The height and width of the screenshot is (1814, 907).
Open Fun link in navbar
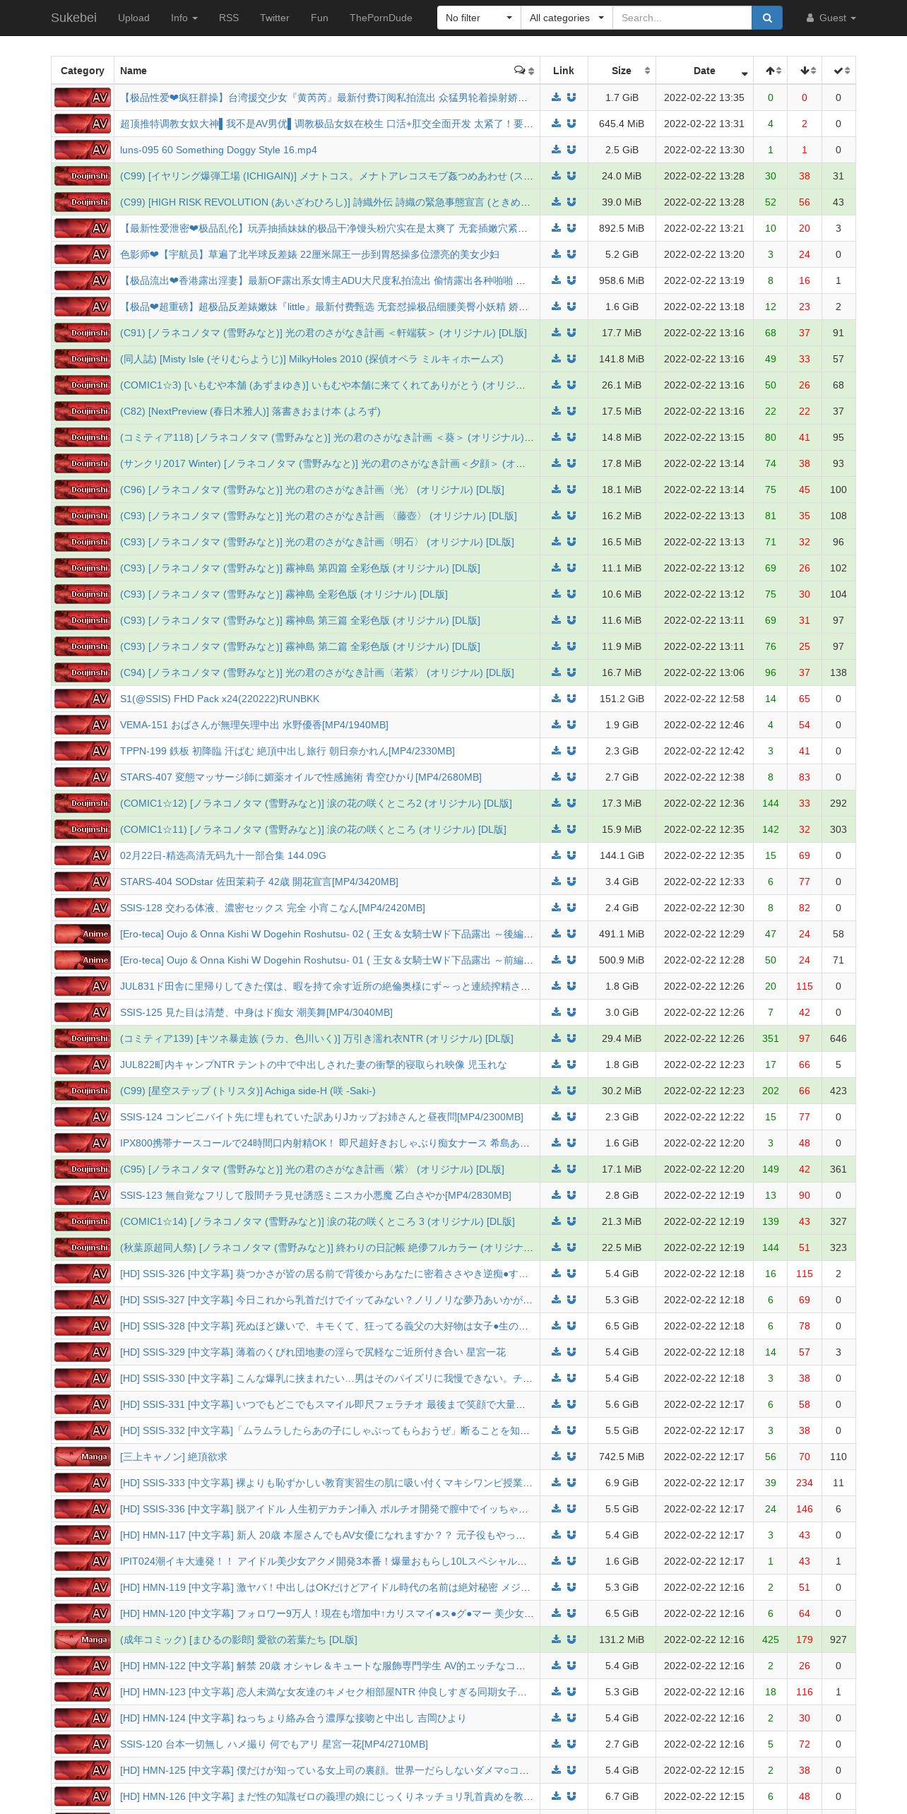(319, 18)
